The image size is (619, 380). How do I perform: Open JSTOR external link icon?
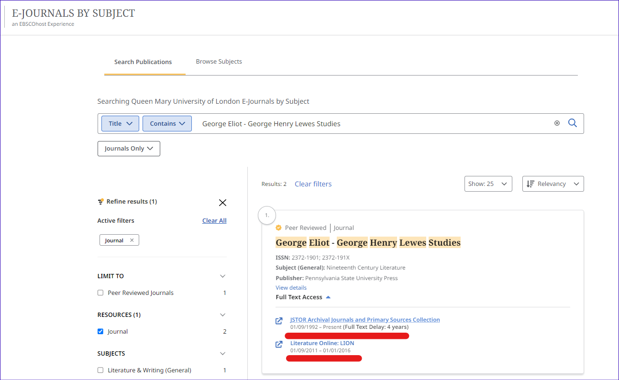tap(279, 321)
